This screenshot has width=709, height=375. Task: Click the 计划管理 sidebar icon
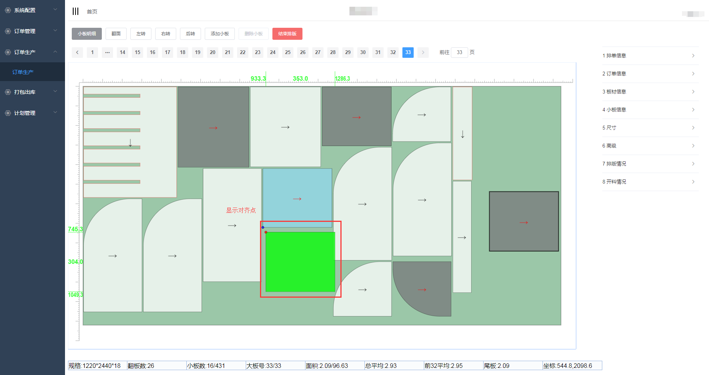pos(8,113)
